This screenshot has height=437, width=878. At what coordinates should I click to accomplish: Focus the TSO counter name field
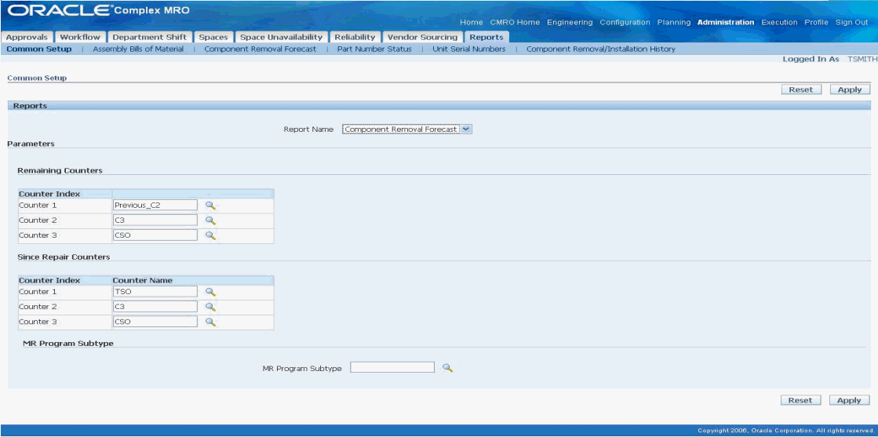coord(155,291)
